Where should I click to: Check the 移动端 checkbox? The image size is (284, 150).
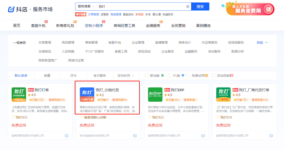[x=146, y=76]
